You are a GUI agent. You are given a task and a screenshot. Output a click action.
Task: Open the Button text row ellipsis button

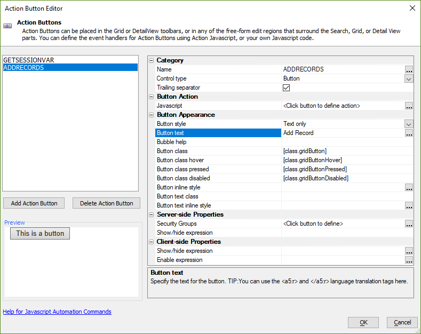pos(409,133)
